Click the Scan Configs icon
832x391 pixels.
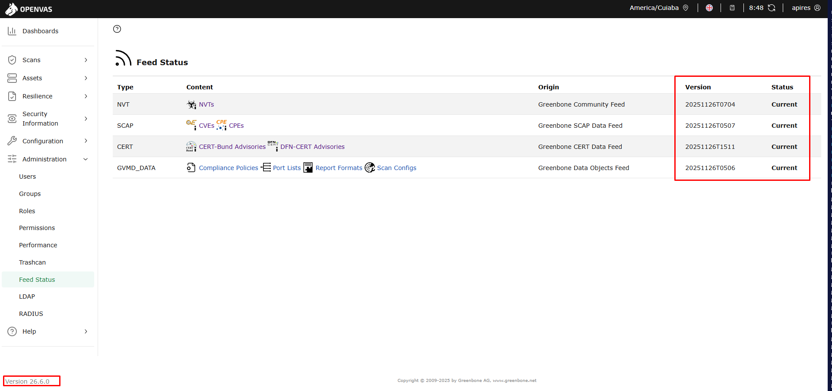[370, 167]
